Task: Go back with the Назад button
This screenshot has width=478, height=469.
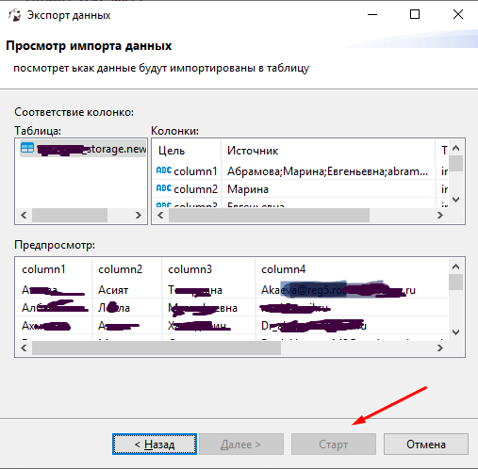Action: (155, 445)
